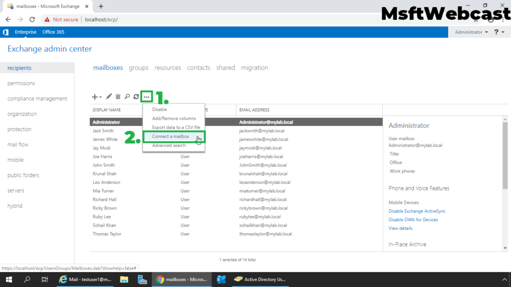The image size is (511, 287).
Task: Reload the page in the browser
Action: [x=32, y=19]
